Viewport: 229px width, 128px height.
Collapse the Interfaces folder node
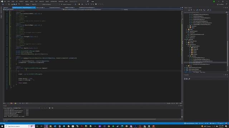(188, 56)
